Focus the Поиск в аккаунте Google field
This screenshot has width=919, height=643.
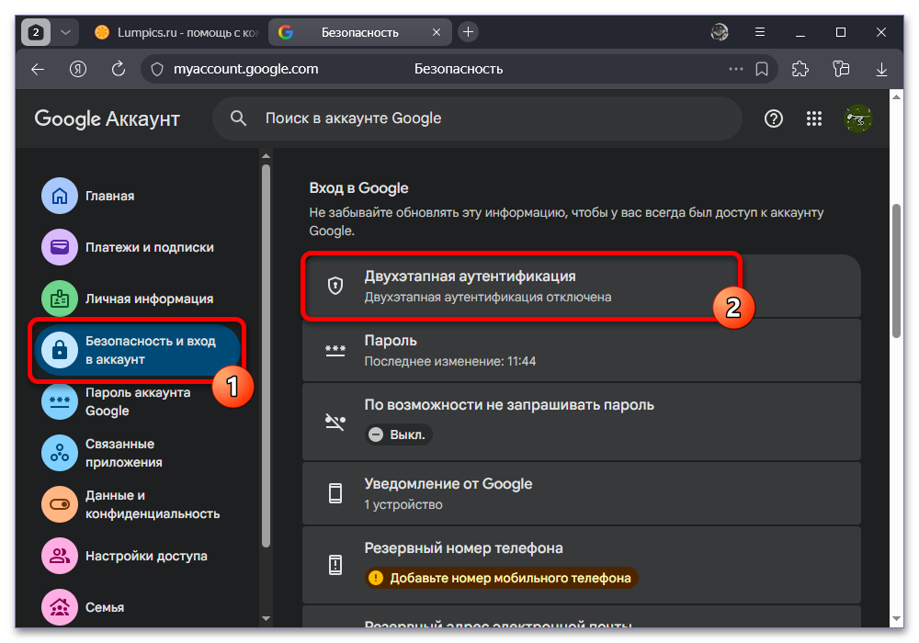(477, 118)
